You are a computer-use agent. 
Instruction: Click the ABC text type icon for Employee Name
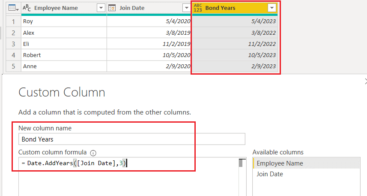(27, 8)
